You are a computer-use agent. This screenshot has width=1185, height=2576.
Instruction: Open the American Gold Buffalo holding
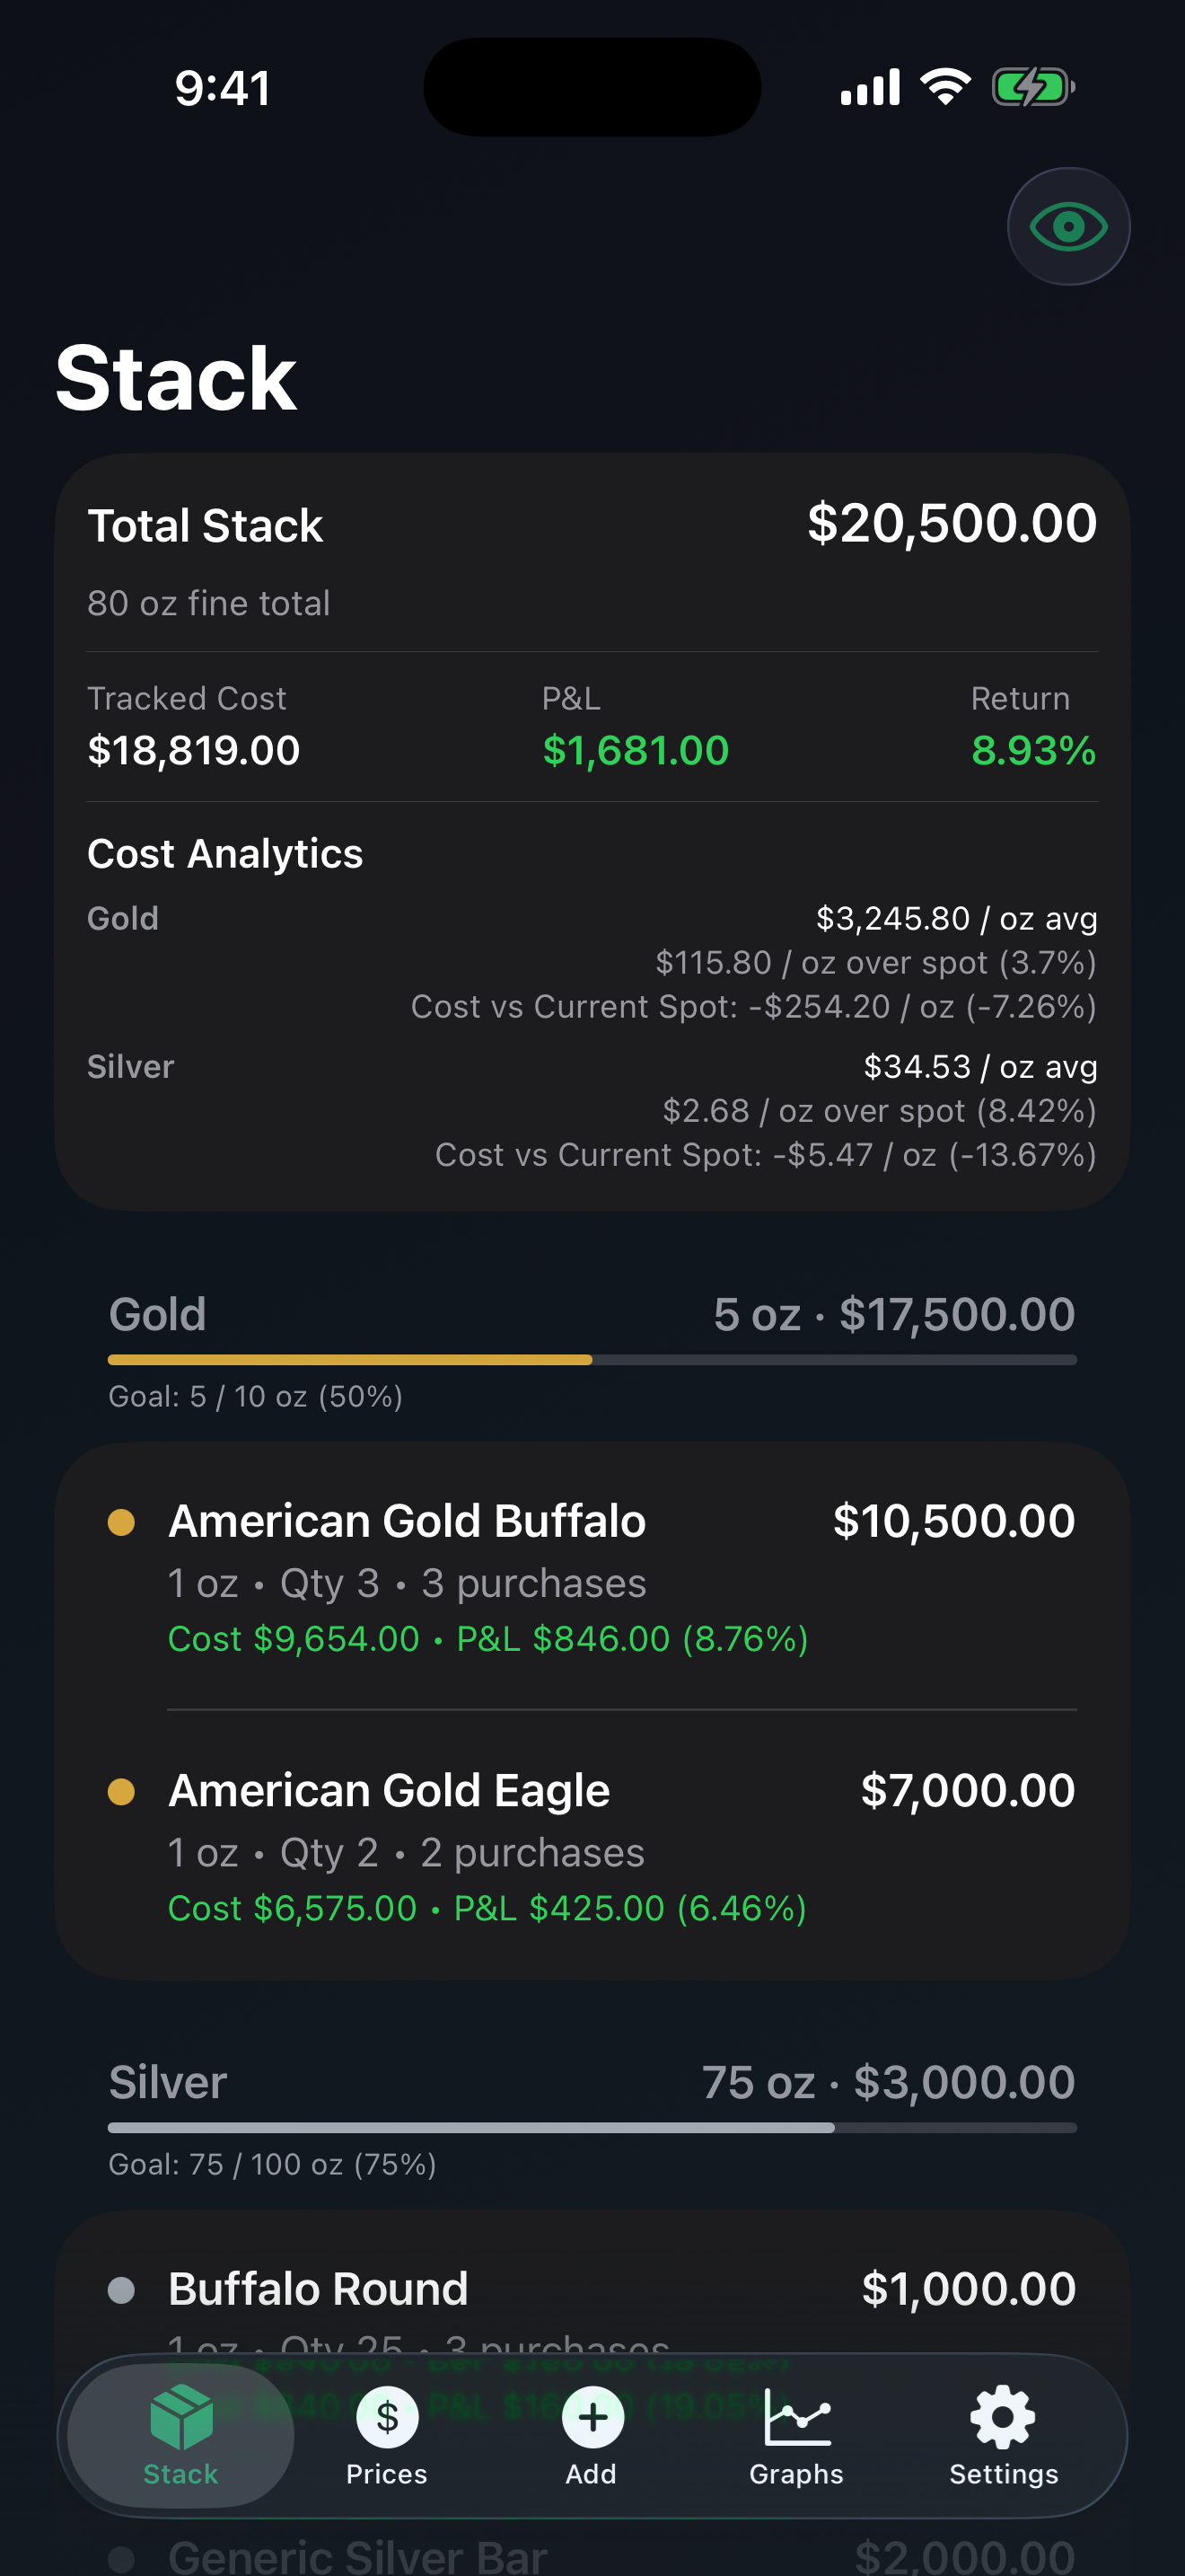pyautogui.click(x=592, y=1577)
